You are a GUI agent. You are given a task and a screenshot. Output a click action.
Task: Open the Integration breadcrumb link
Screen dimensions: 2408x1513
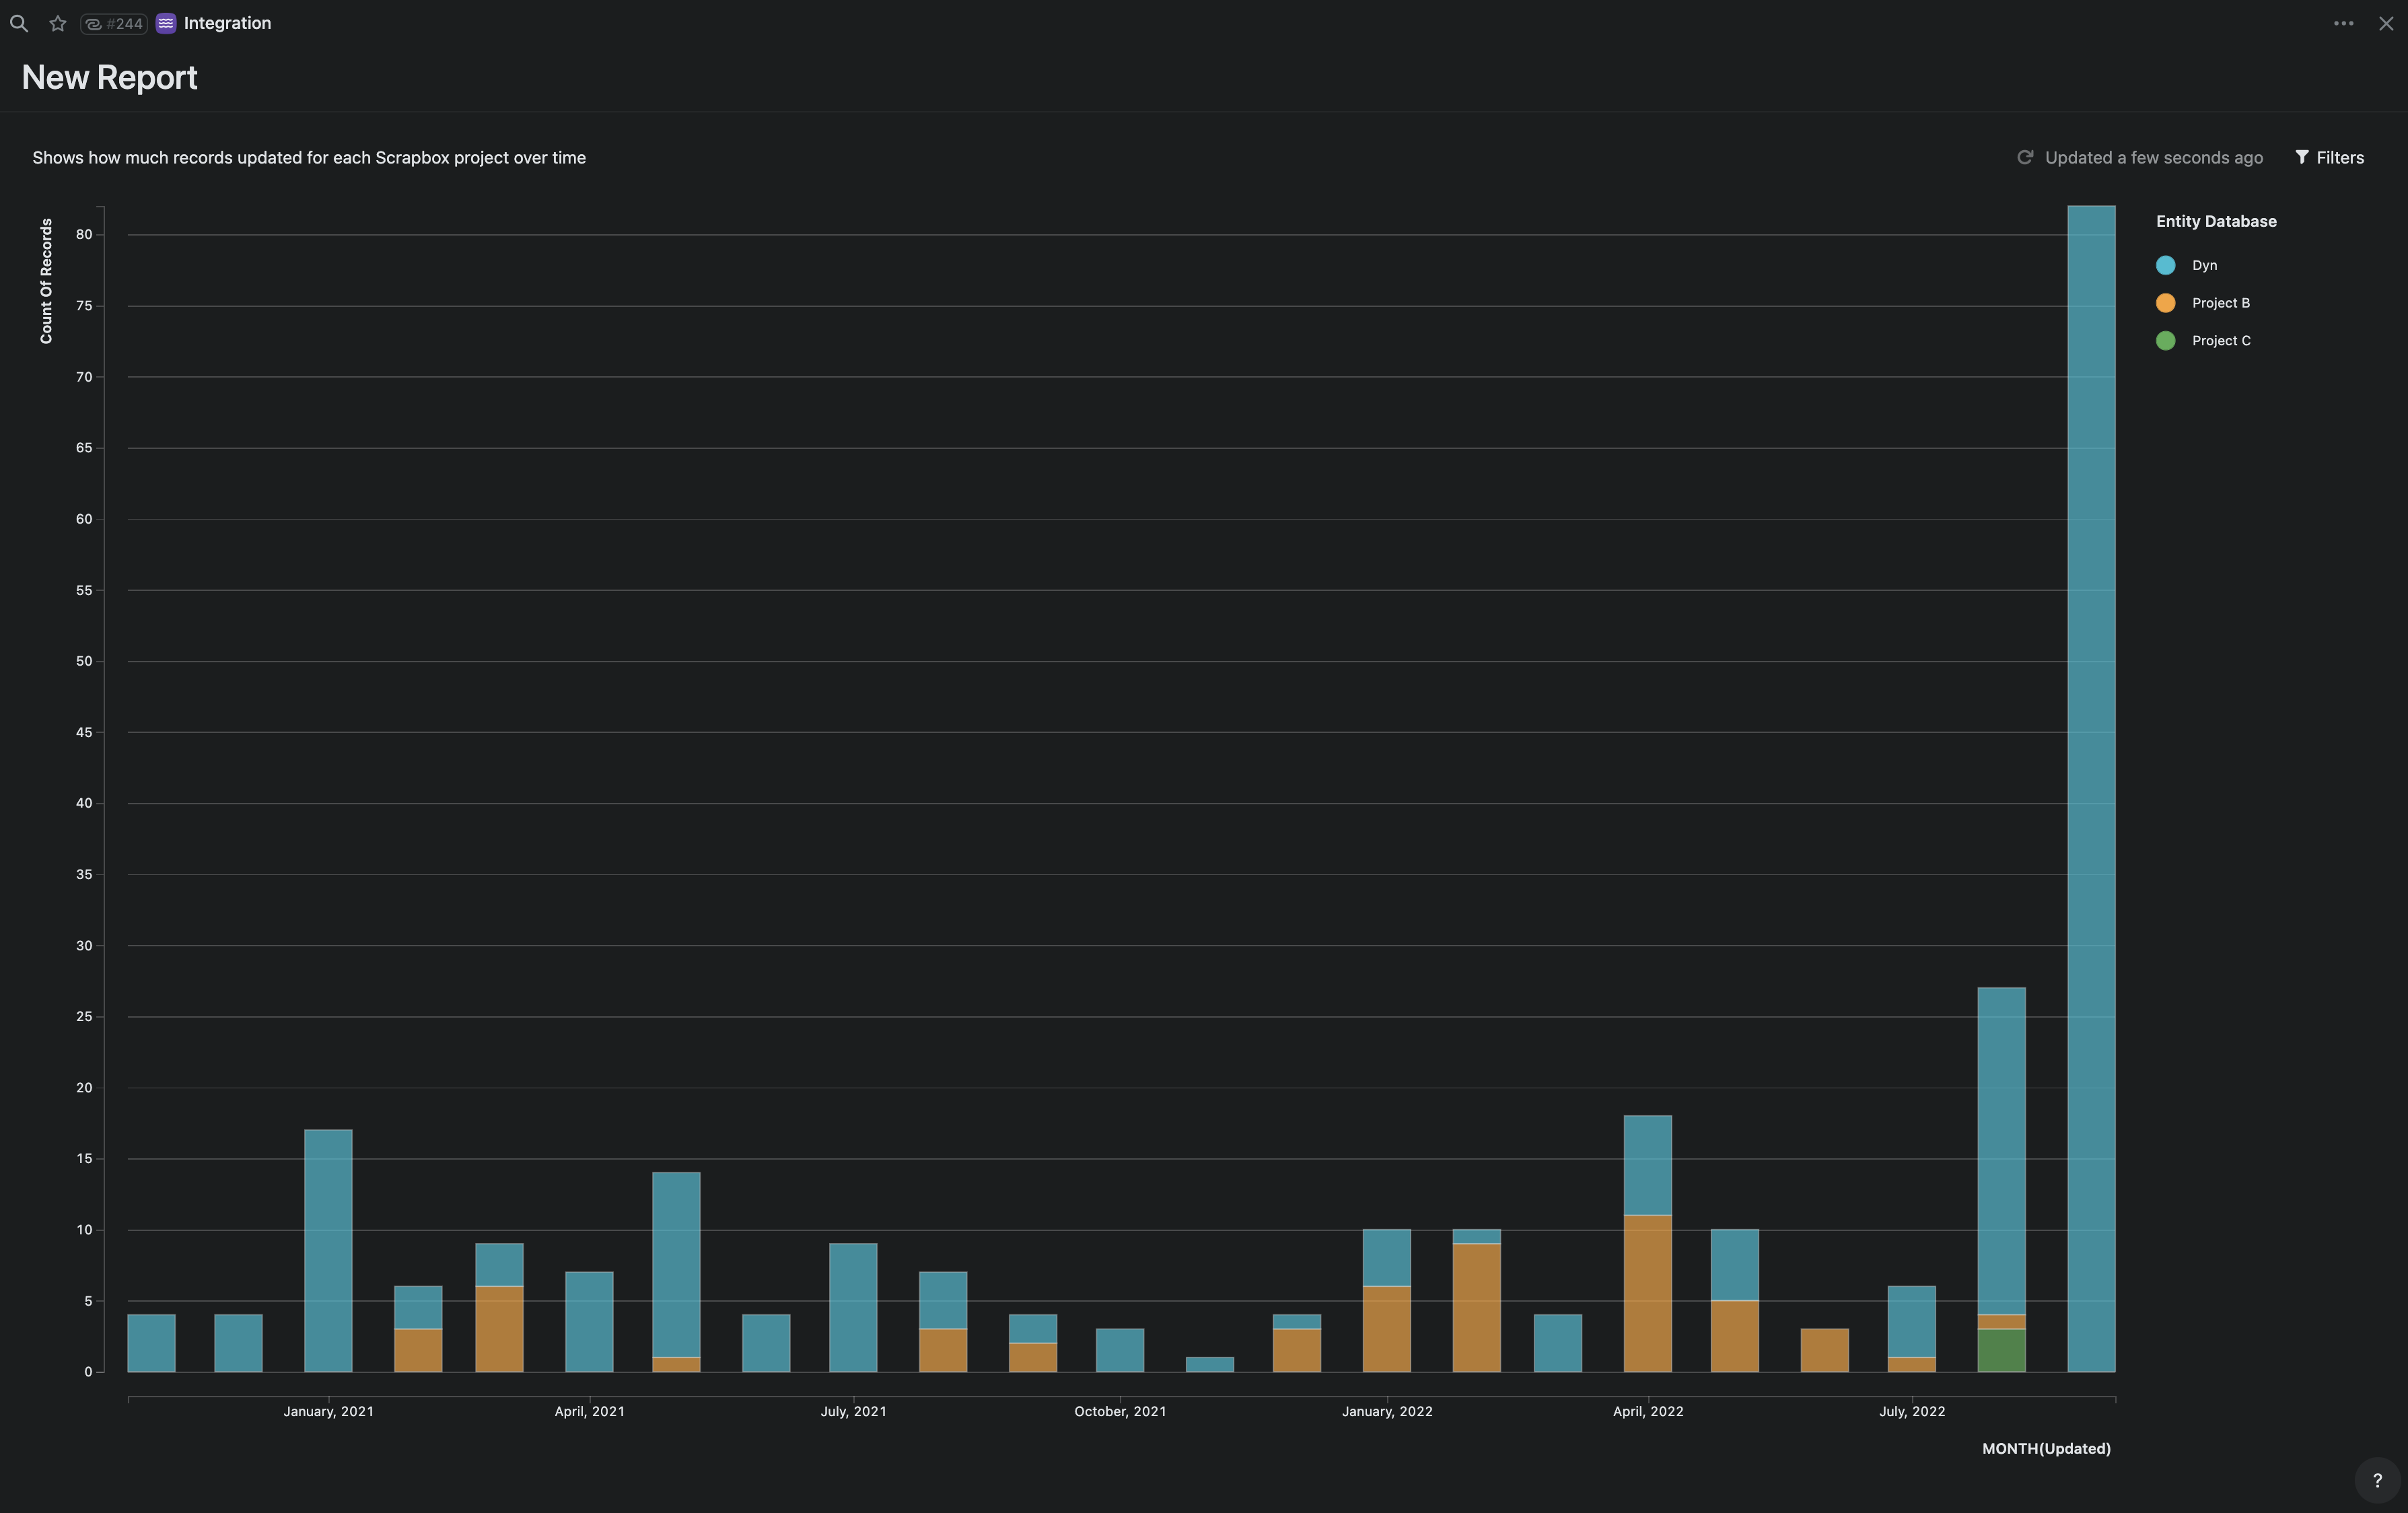[227, 23]
